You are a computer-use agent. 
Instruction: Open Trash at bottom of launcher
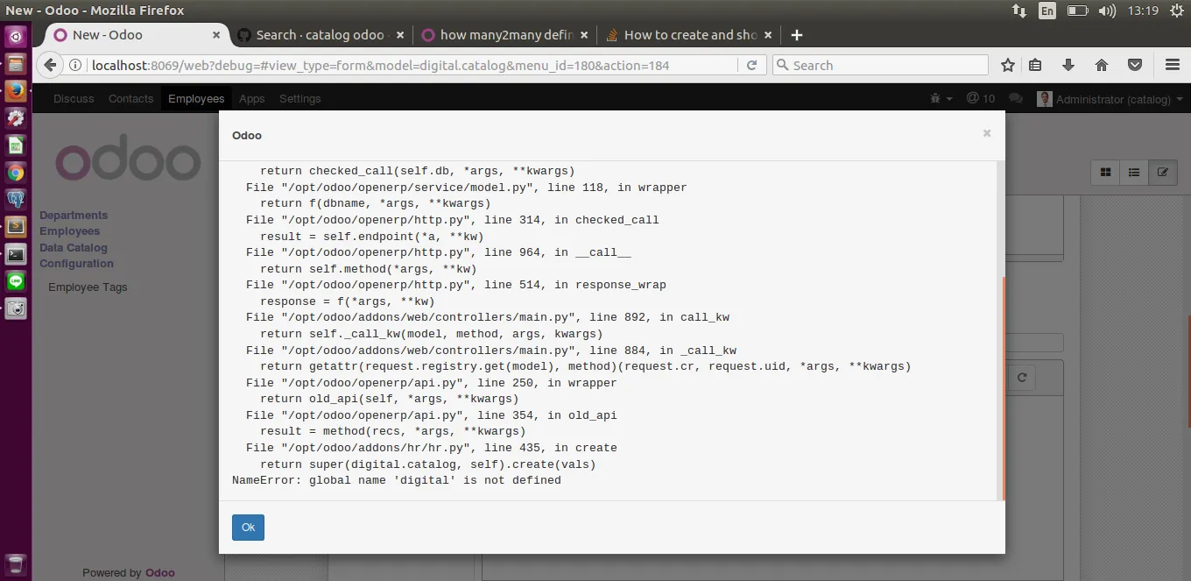coord(16,563)
